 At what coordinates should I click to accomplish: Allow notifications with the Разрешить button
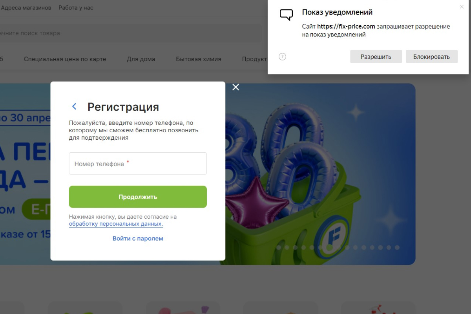coord(376,57)
